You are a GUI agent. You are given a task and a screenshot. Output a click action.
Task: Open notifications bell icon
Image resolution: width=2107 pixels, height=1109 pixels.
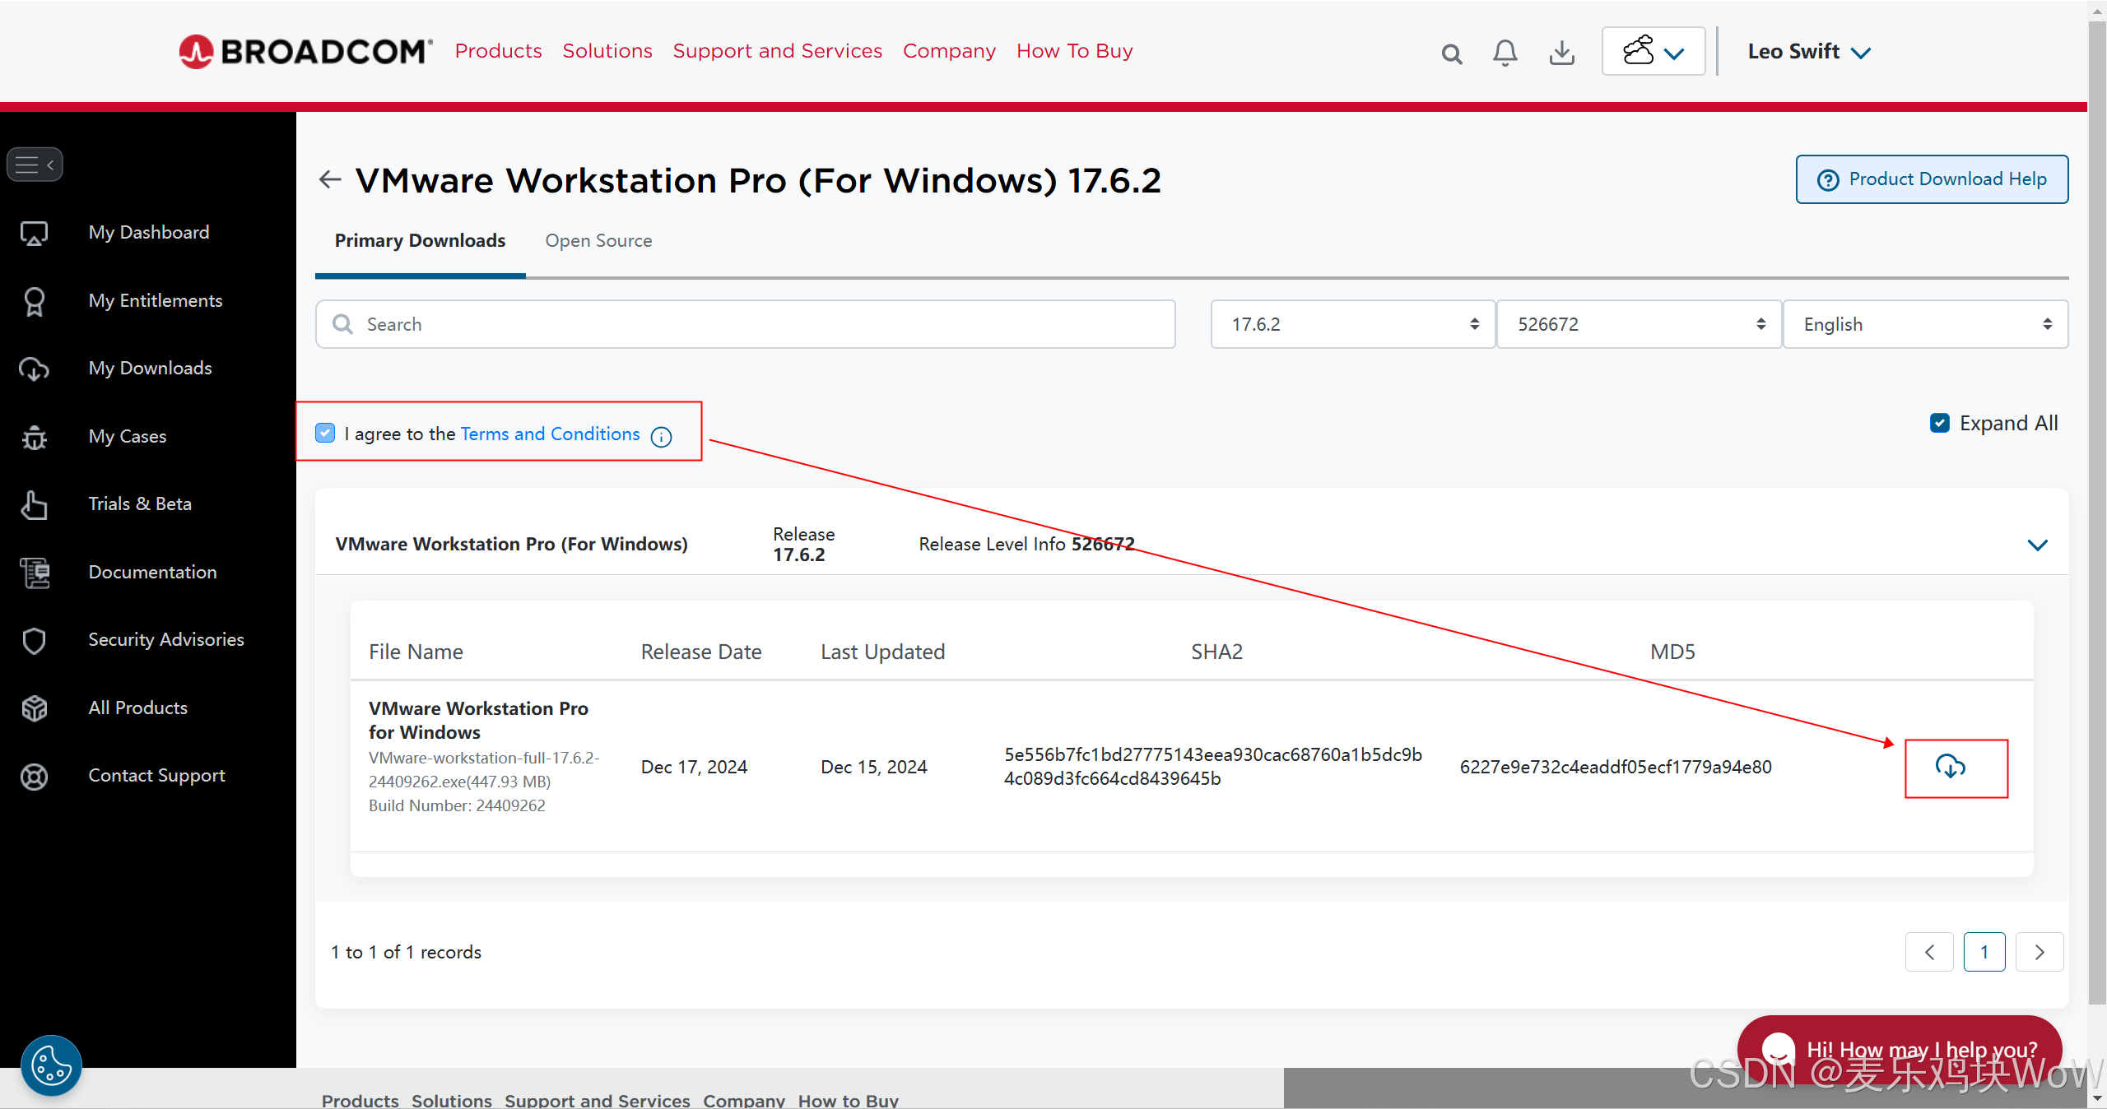pyautogui.click(x=1505, y=53)
